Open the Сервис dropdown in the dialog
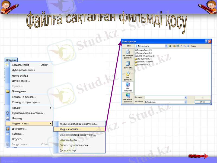 pos(194,46)
